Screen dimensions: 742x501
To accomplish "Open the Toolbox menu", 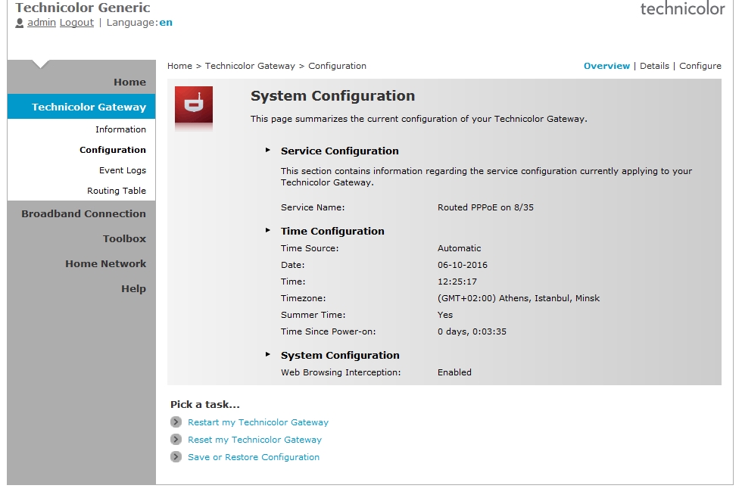I will 124,239.
